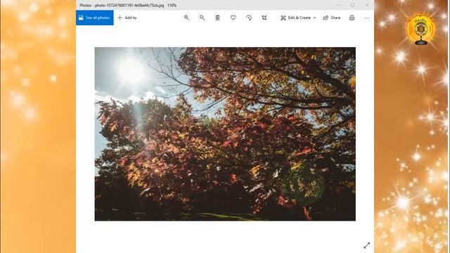Minimize the Photos window
This screenshot has width=450, height=253.
337,5
